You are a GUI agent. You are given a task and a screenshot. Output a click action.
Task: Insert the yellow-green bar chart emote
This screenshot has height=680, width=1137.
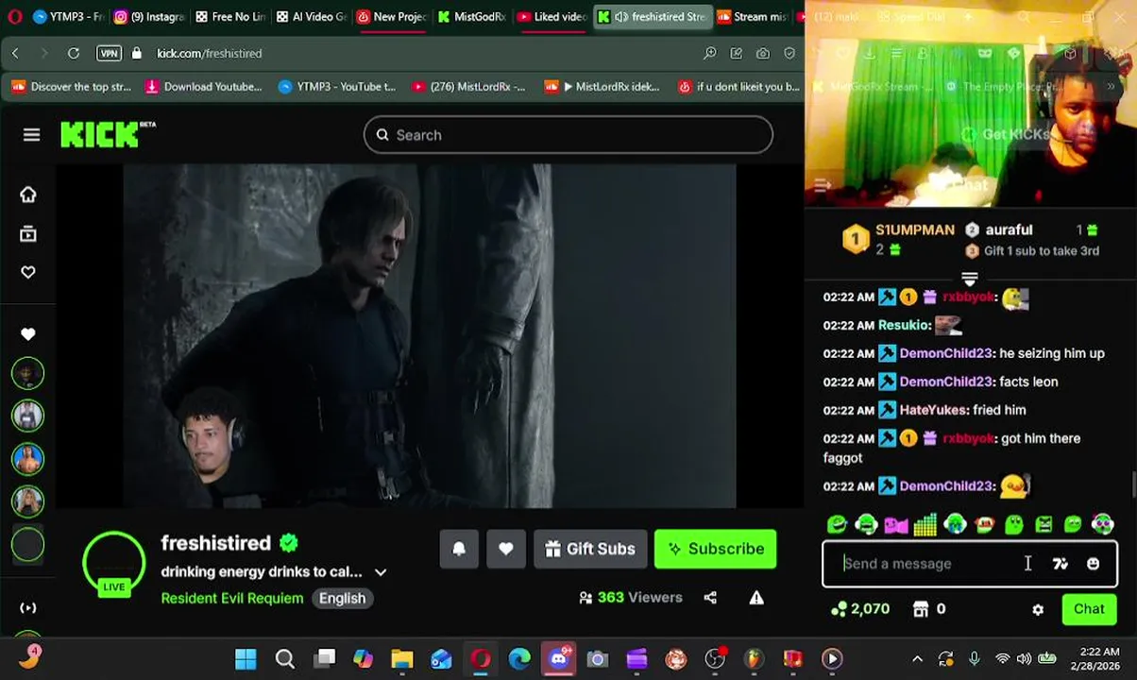click(x=925, y=524)
